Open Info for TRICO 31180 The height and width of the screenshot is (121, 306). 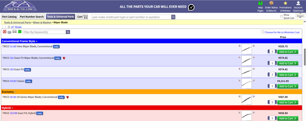click(x=56, y=47)
